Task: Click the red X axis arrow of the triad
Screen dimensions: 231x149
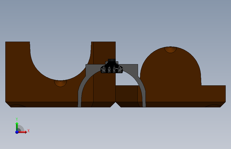Action: 23,132
